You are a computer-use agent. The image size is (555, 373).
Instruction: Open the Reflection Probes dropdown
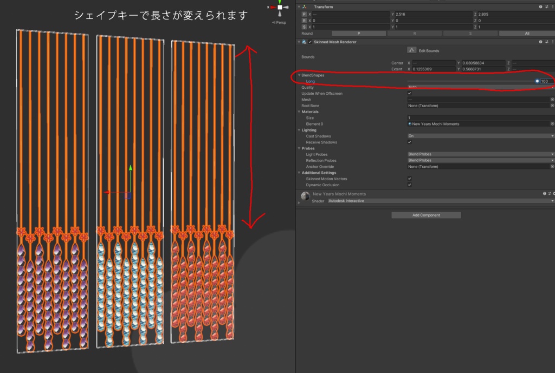481,160
